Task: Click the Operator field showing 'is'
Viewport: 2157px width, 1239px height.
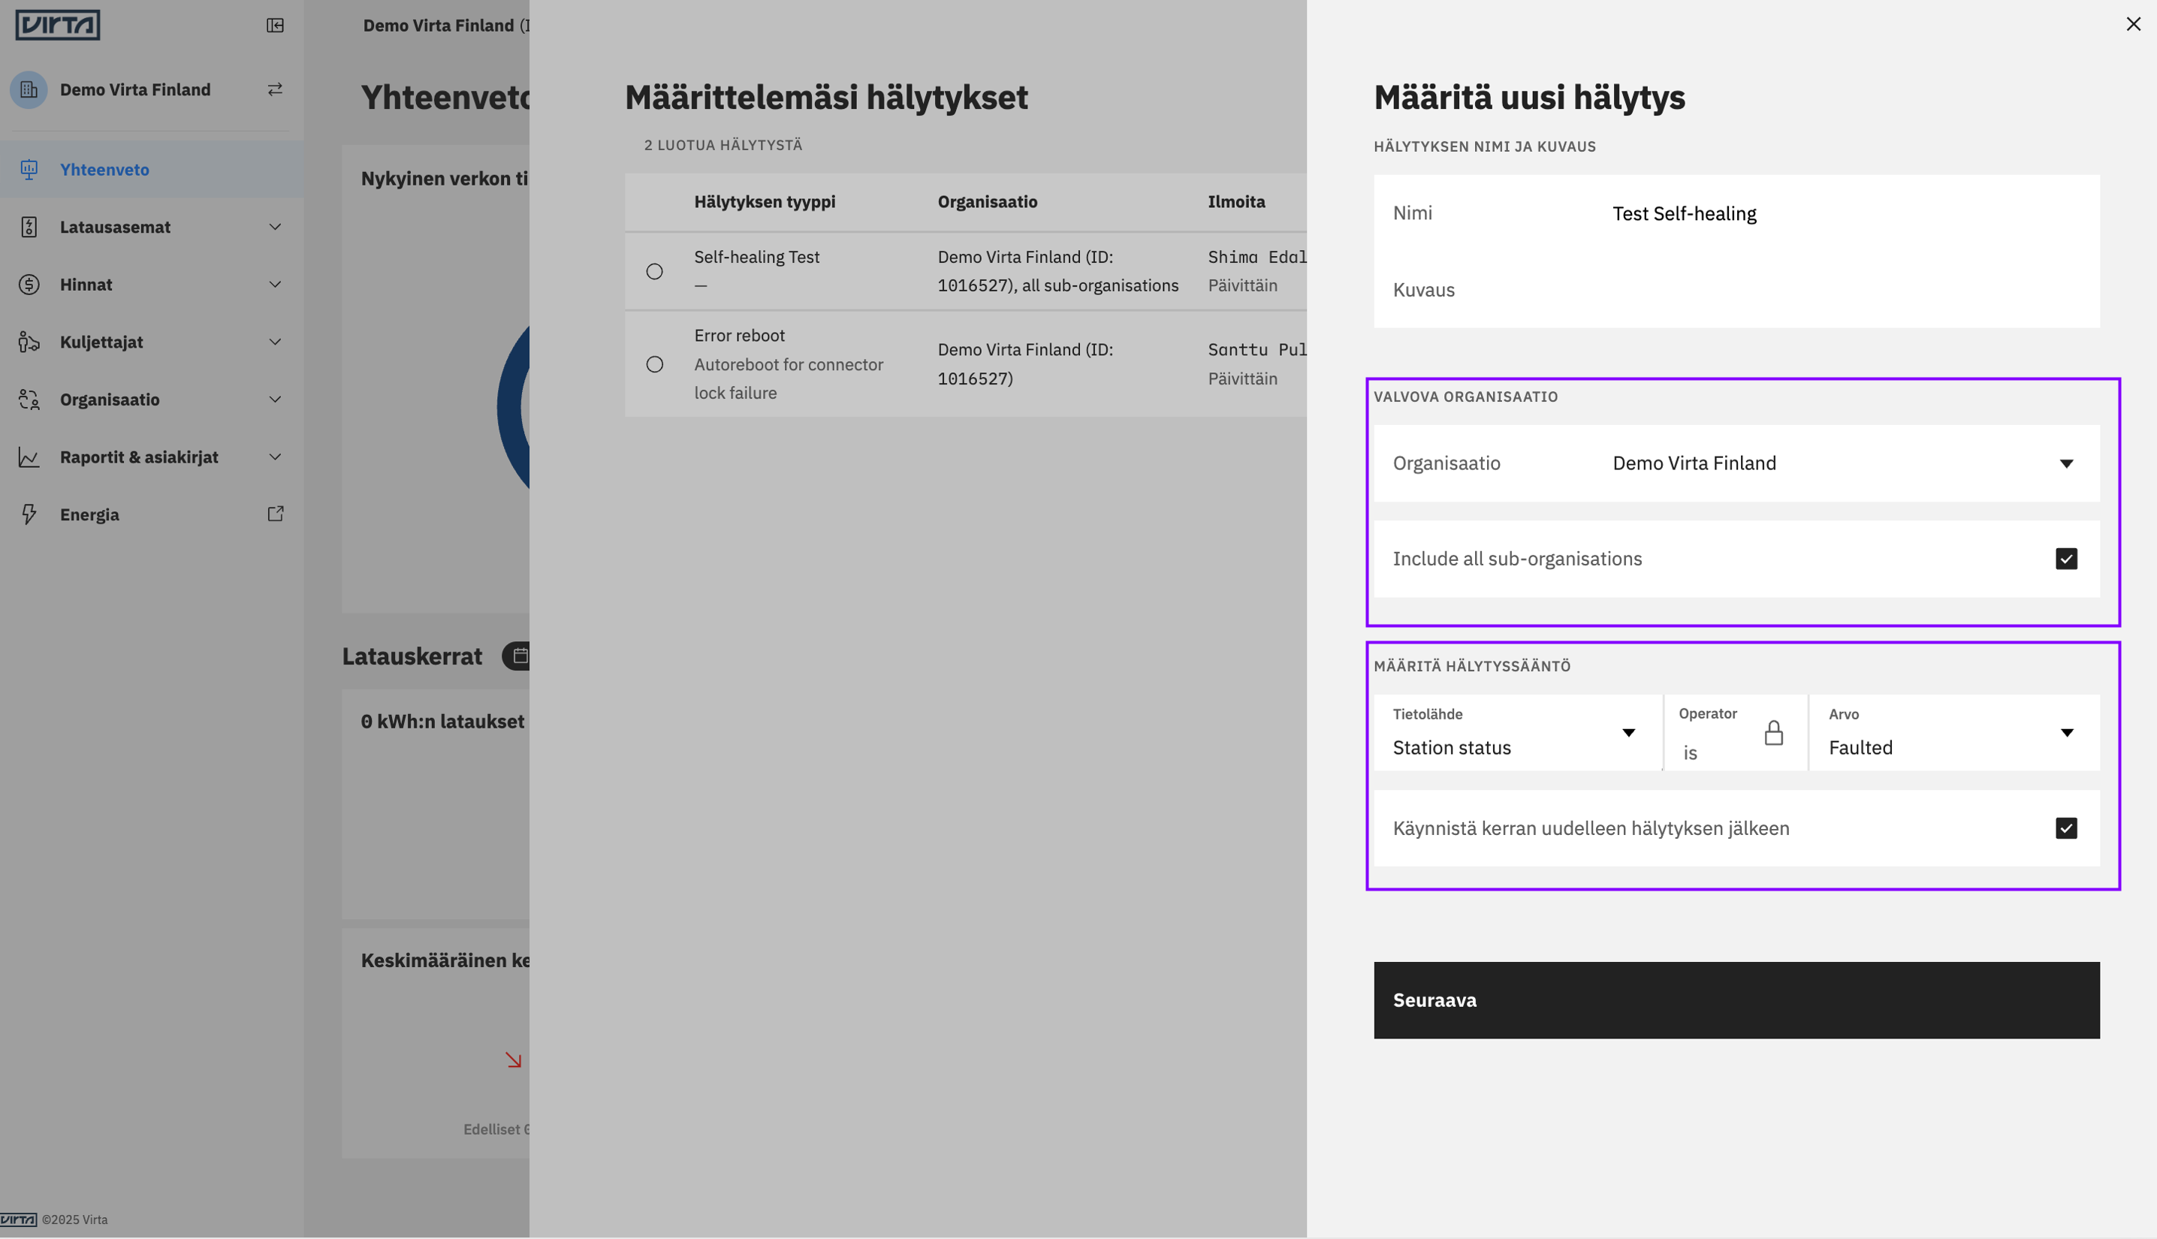Action: (x=1736, y=733)
